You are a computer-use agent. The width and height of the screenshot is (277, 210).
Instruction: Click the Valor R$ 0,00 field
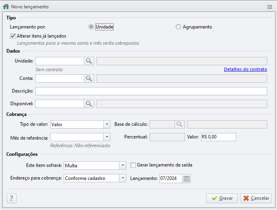coord(218,137)
